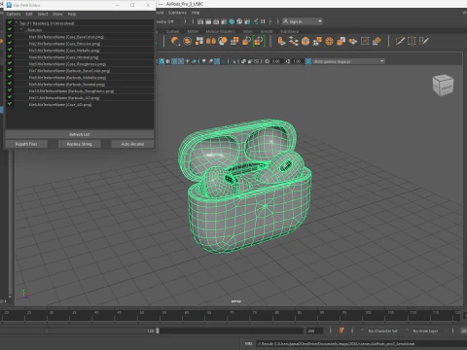Select the Case_AO.png file row
467x350 pixels.
coord(80,105)
